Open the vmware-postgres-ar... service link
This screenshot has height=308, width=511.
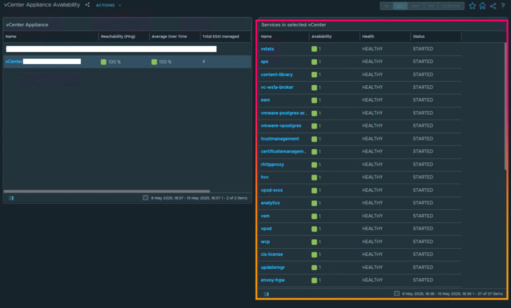[284, 113]
